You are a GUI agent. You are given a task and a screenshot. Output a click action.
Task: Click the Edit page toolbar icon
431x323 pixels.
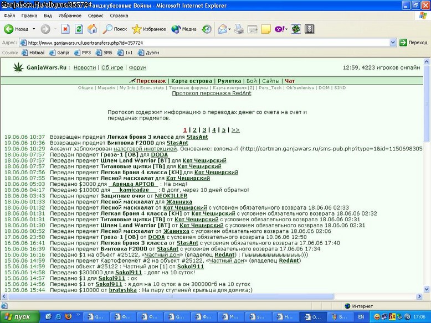coord(252,29)
